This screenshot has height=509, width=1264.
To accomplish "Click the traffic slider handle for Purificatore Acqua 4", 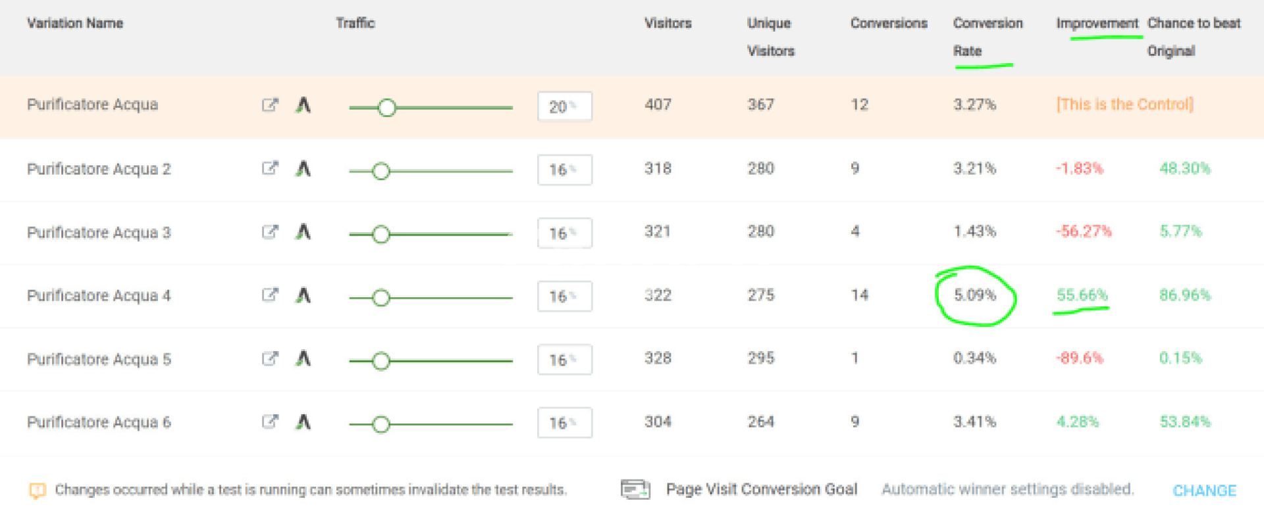I will point(381,298).
